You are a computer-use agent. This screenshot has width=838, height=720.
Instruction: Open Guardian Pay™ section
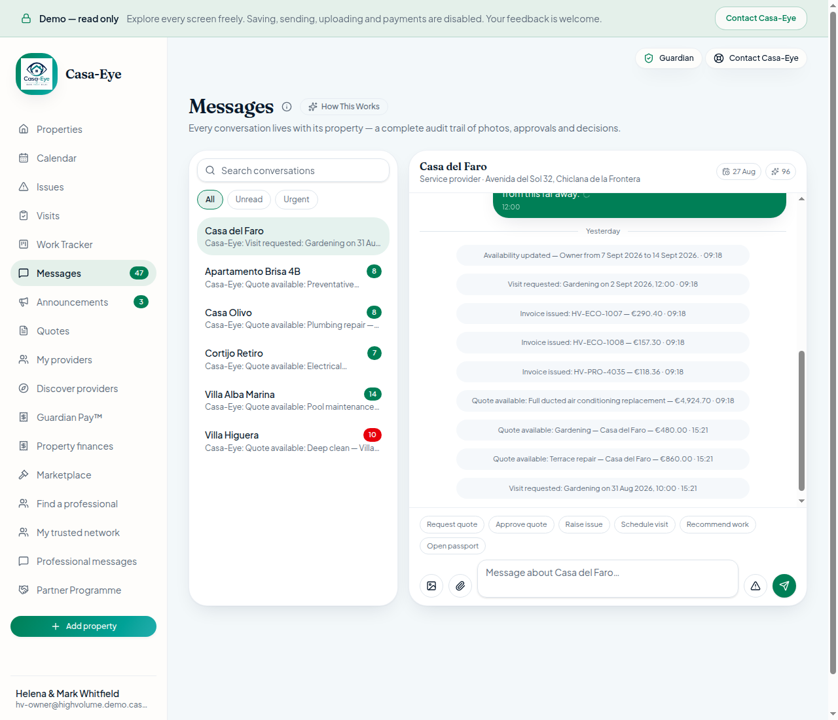(83, 418)
